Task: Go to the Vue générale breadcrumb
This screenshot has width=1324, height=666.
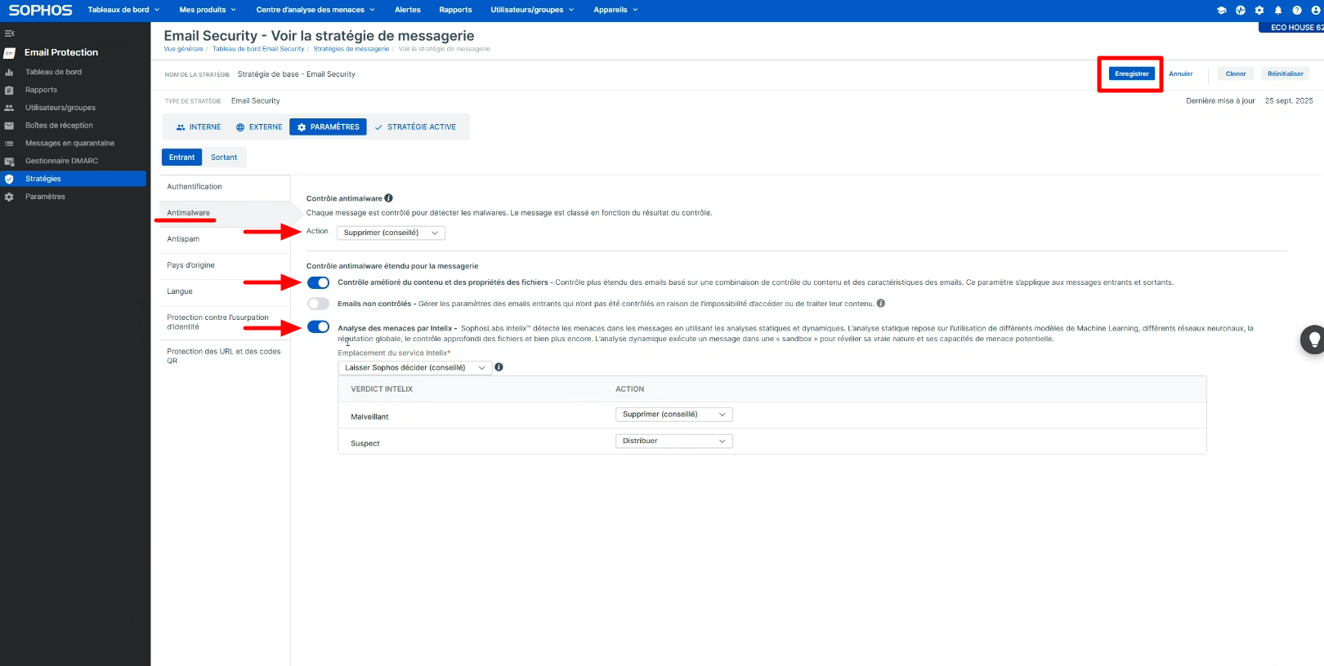Action: point(183,49)
